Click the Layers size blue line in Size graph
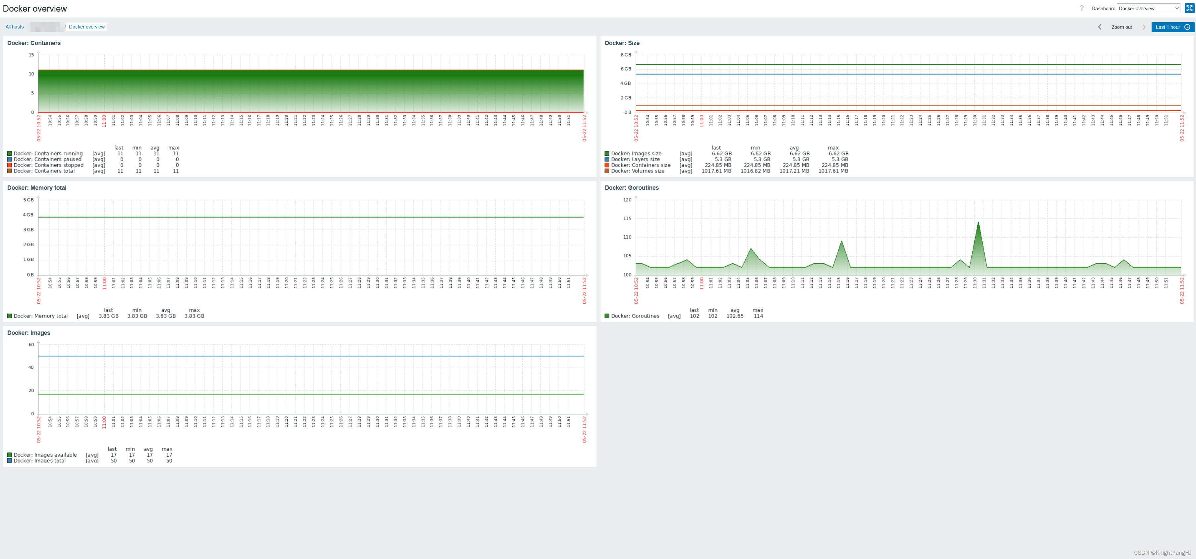The width and height of the screenshot is (1196, 559). [908, 74]
